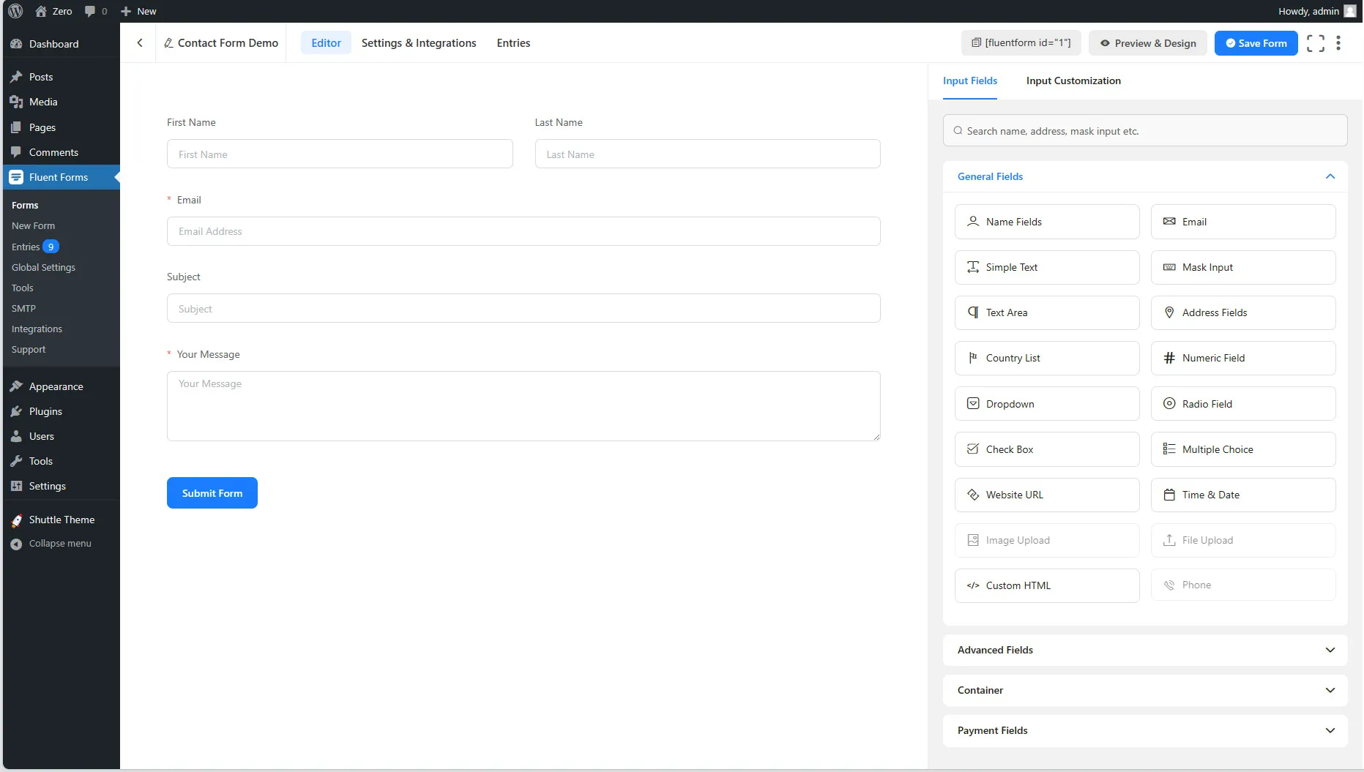The image size is (1364, 772).
Task: Copy the fluentform shortcode
Action: coord(1021,43)
